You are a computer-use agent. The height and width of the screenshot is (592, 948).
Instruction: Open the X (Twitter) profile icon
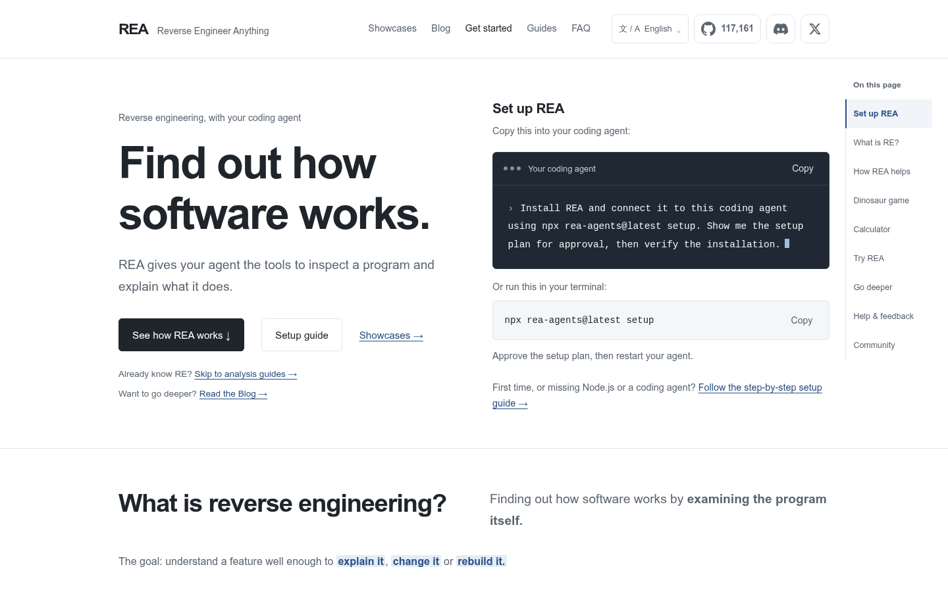coord(815,29)
